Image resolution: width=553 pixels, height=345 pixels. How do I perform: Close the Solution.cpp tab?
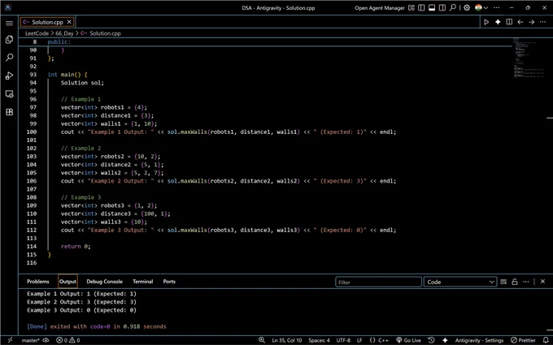pos(69,22)
